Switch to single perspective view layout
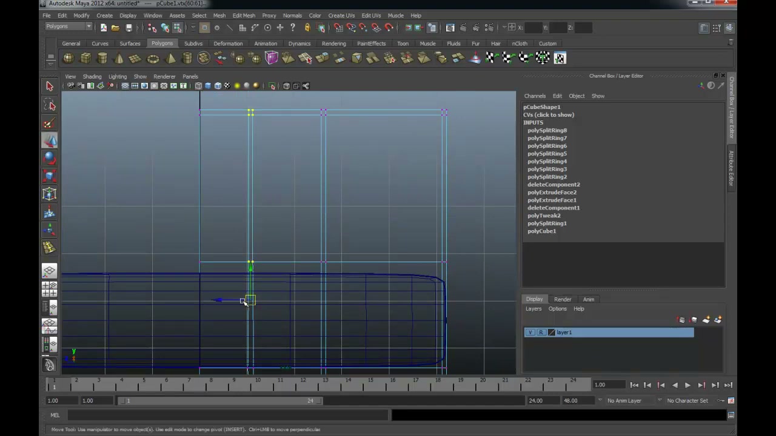 click(x=50, y=271)
